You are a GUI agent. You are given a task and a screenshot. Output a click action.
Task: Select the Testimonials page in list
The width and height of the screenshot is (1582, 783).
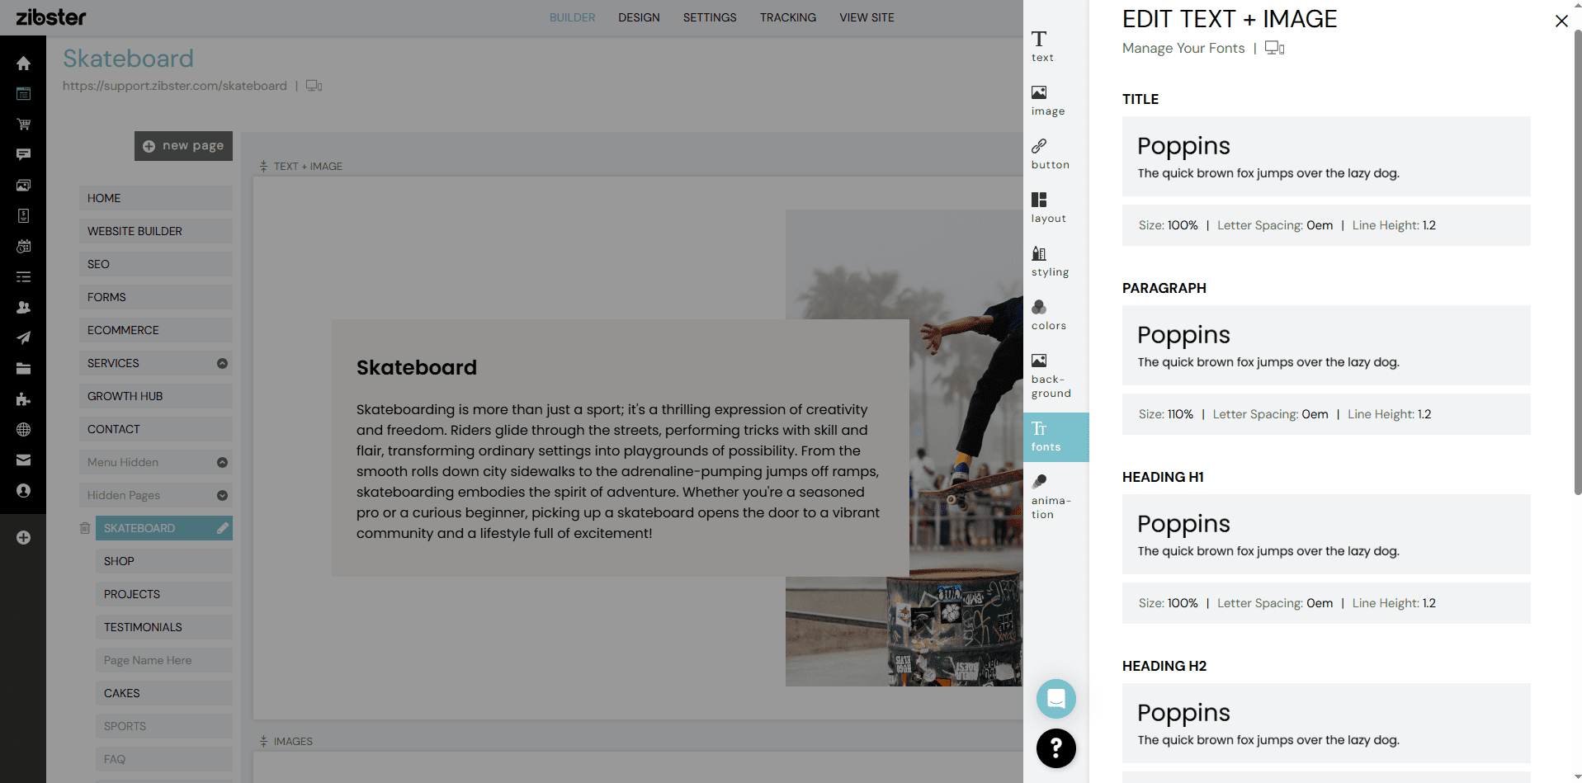coord(164,627)
